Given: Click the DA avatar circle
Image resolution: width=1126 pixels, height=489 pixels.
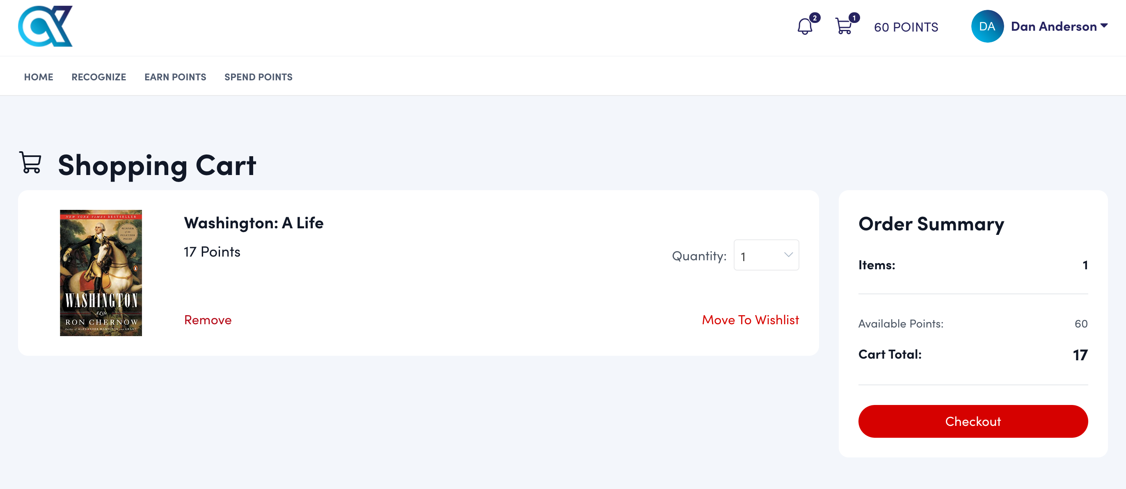Looking at the screenshot, I should click(x=986, y=26).
